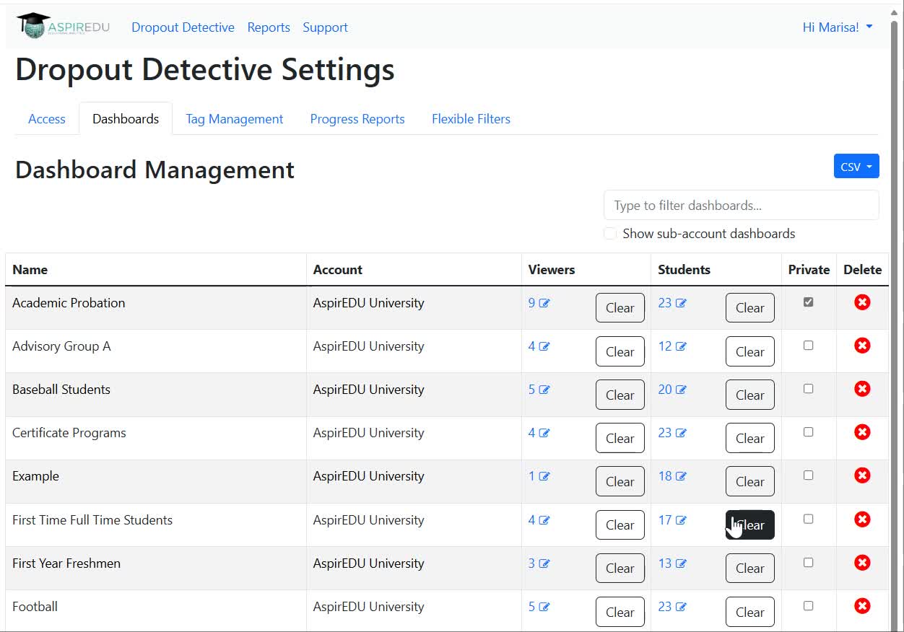The image size is (904, 632).
Task: Edit viewers for Example dashboard
Action: pyautogui.click(x=544, y=476)
